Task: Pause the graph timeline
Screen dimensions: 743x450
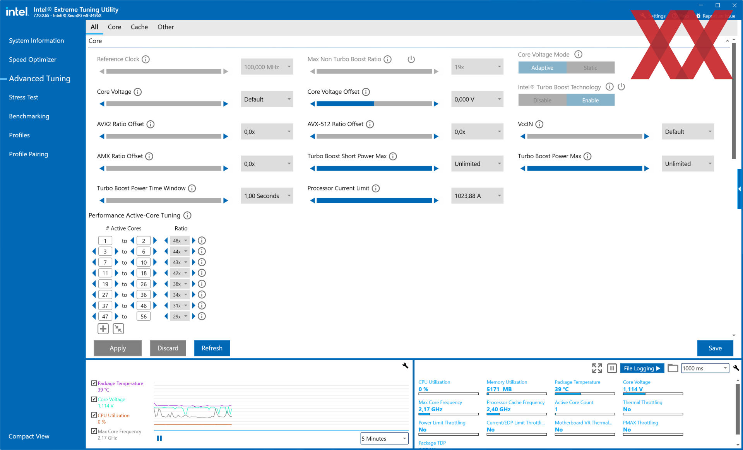Action: click(159, 438)
